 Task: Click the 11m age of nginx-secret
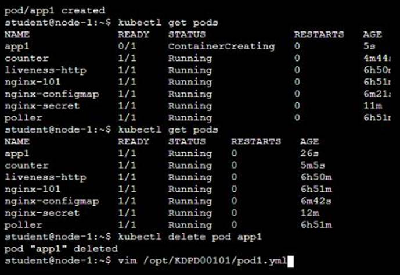point(370,106)
